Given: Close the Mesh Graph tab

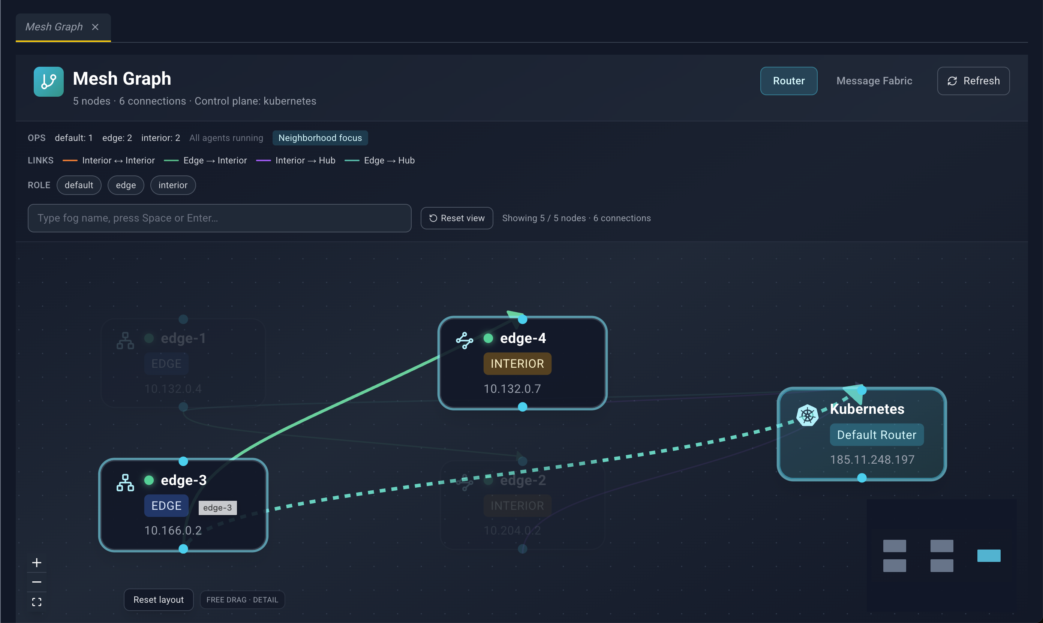Looking at the screenshot, I should [x=95, y=27].
